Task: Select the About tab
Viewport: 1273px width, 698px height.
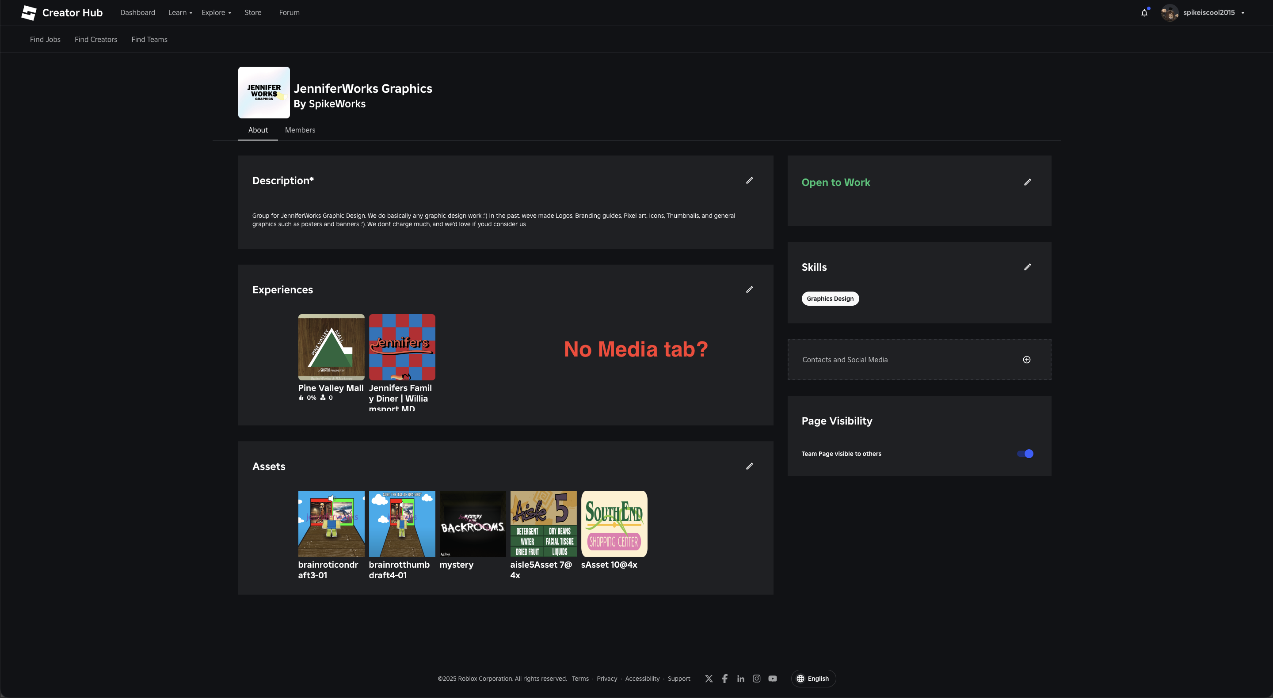Action: [258, 130]
